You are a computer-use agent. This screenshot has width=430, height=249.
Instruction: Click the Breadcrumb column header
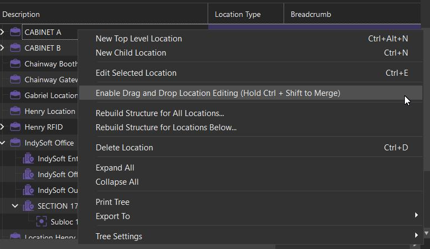pos(311,15)
